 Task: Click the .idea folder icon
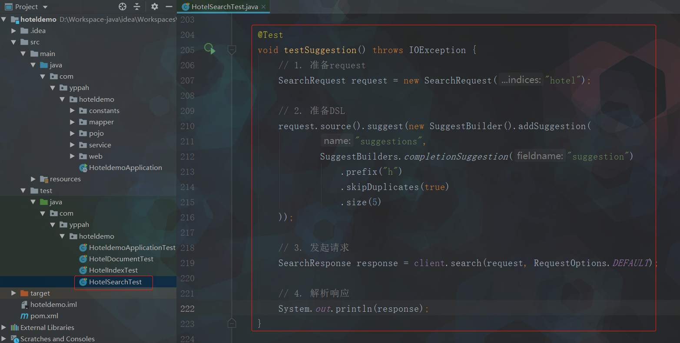pos(24,31)
